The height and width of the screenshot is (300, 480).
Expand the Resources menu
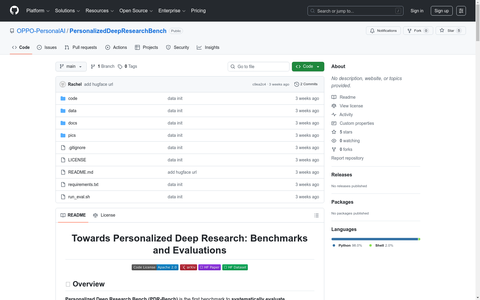click(x=100, y=11)
